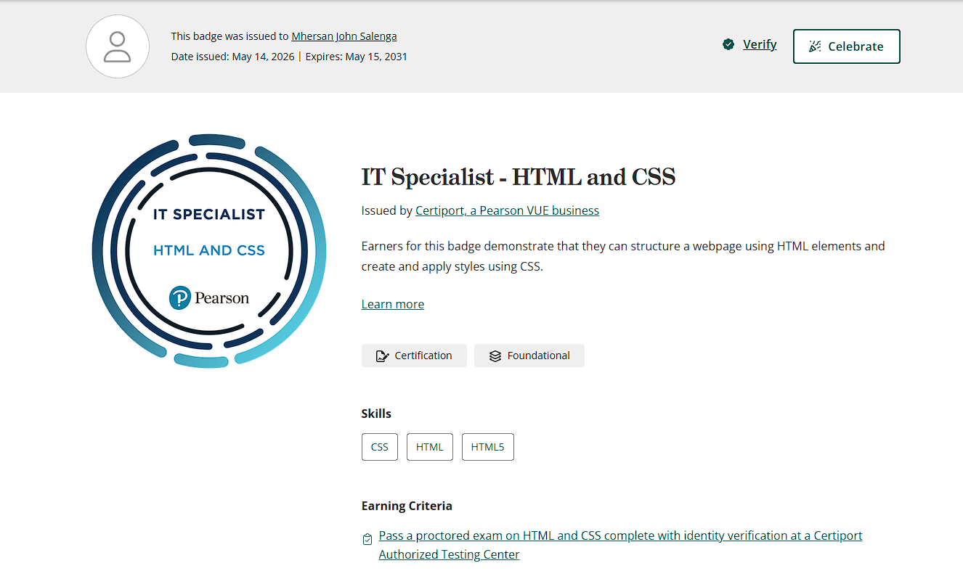
Task: Open the IT Specialist badge image
Action: 209,251
